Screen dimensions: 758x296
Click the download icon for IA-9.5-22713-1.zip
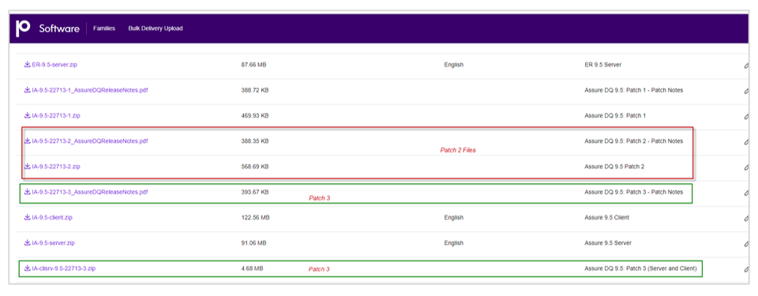(x=28, y=115)
